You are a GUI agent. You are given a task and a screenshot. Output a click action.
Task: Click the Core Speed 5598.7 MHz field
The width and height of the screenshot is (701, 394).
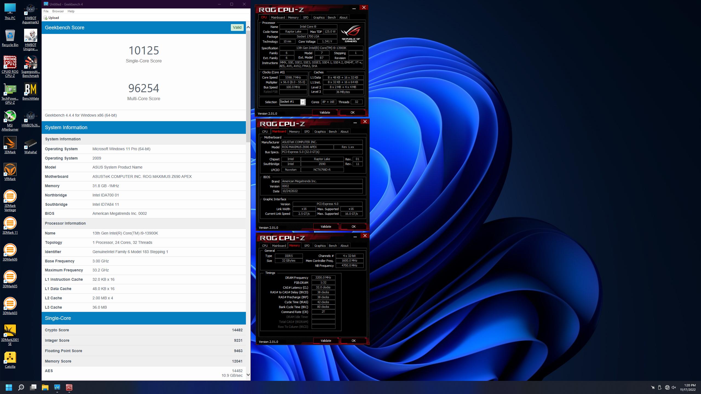[x=293, y=77]
